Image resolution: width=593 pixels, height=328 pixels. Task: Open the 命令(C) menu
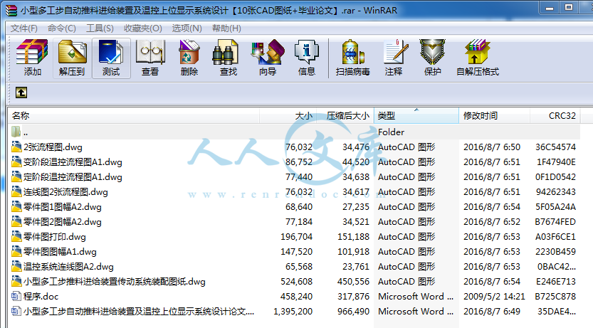click(62, 28)
